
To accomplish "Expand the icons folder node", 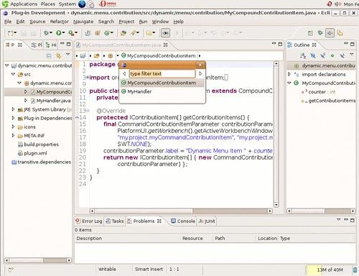I will click(x=13, y=126).
